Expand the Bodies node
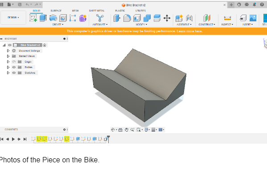This screenshot has height=177, width=267. (8, 67)
